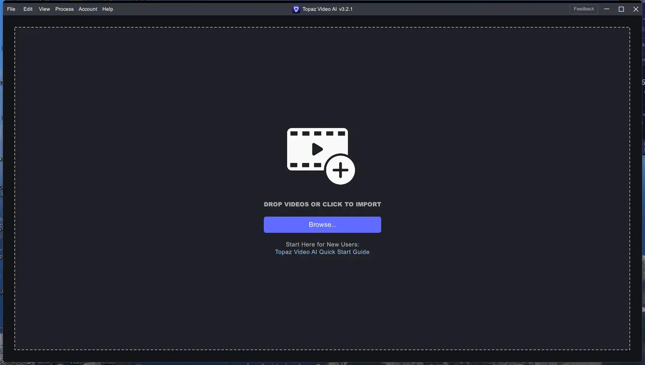Open the Process menu
Screen dimensions: 645x365
point(64,9)
